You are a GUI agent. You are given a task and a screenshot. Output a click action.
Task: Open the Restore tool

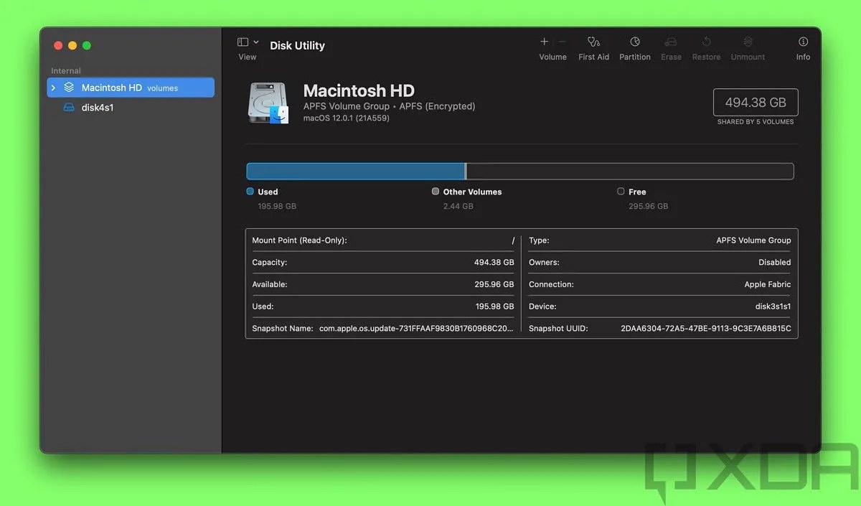(706, 47)
